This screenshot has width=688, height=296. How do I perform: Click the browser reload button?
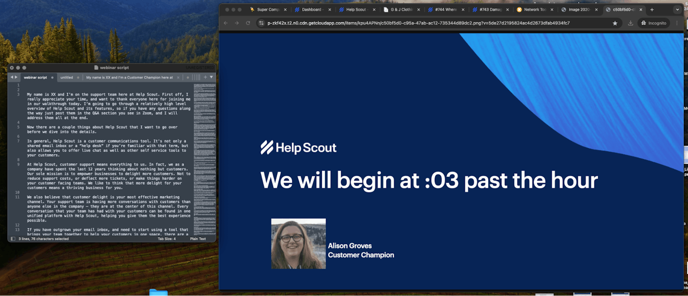[248, 23]
